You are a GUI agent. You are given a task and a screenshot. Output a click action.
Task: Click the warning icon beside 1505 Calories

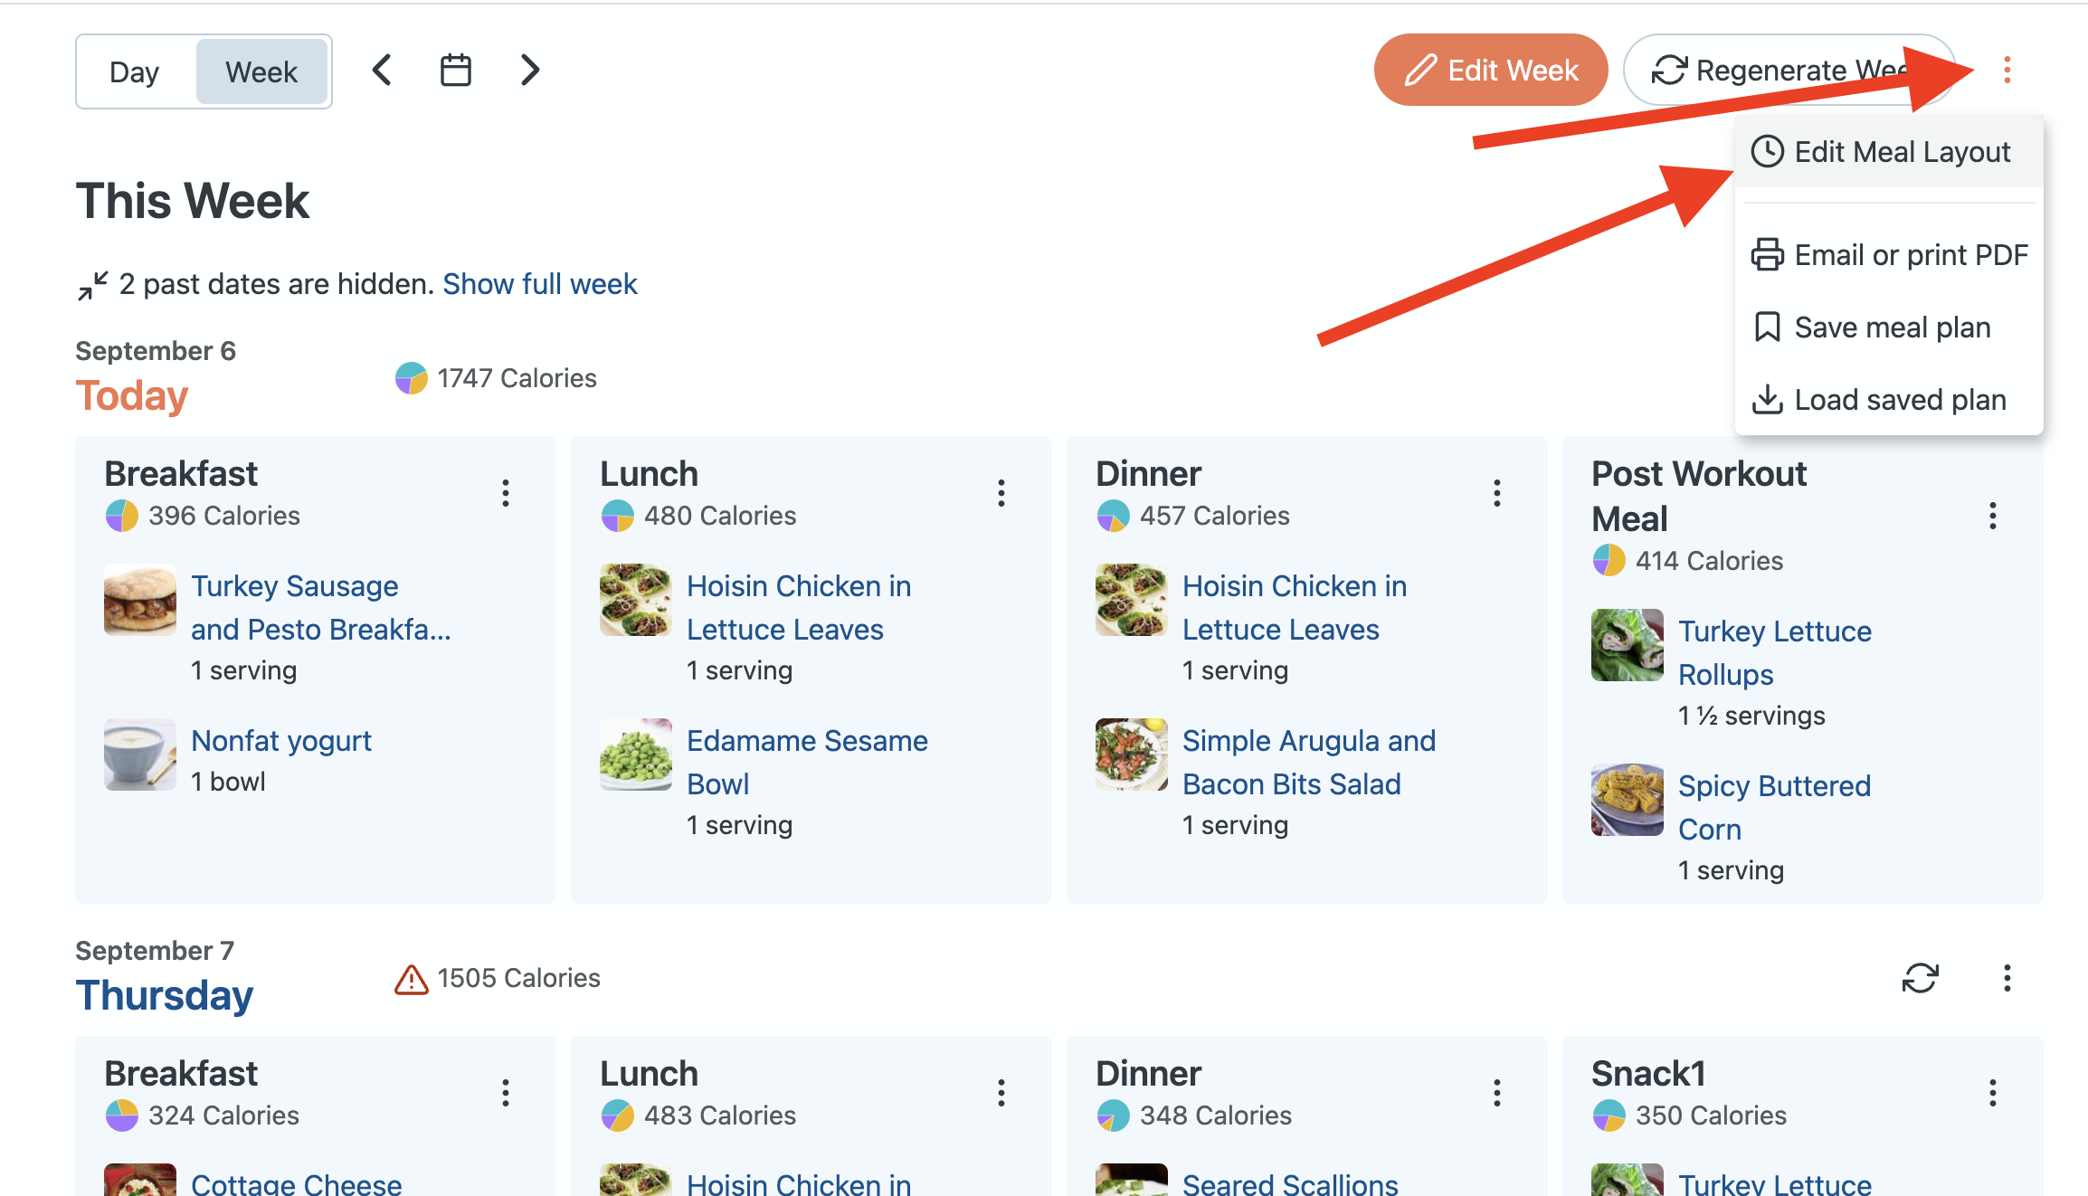pyautogui.click(x=412, y=979)
